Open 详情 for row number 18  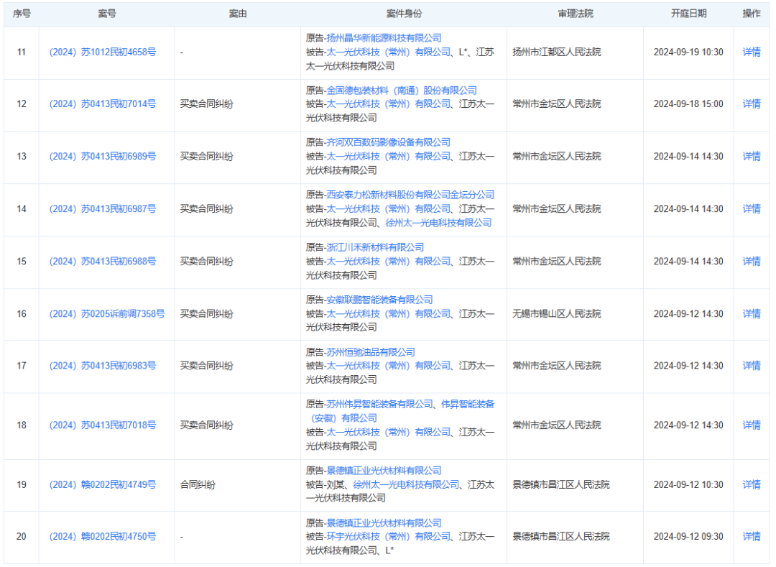[x=752, y=425]
